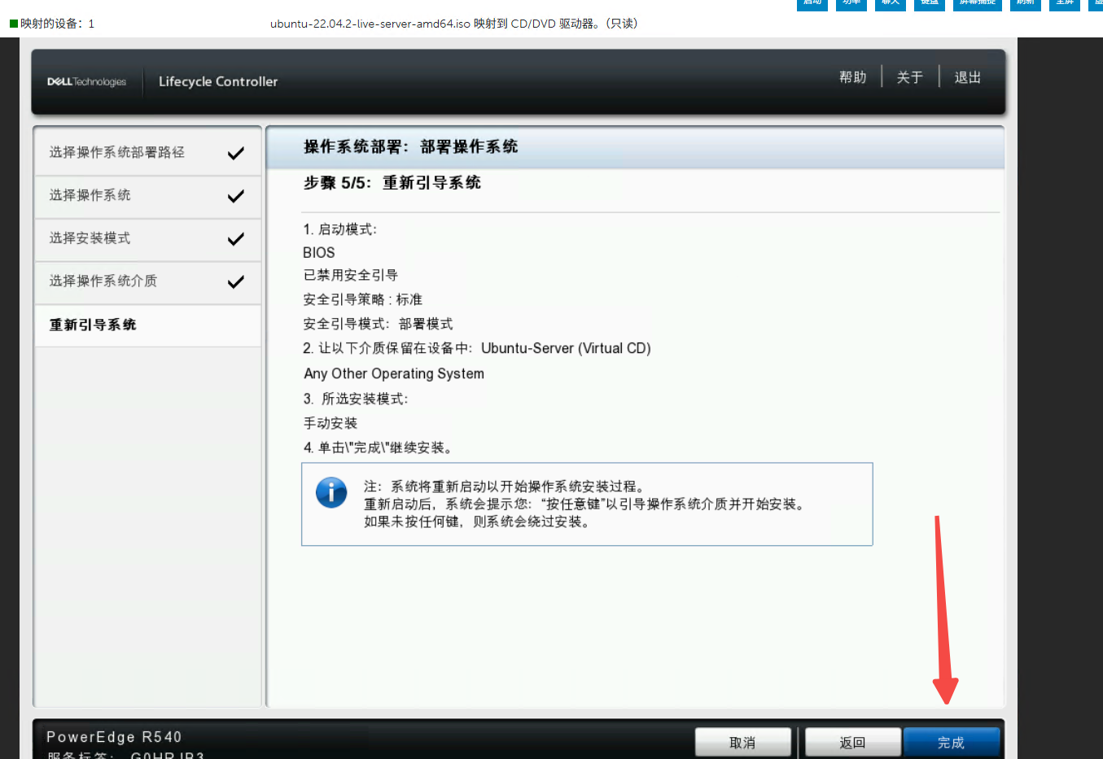
Task: Click the Ubuntu-Server (Virtual CD) media text
Action: [x=566, y=348]
